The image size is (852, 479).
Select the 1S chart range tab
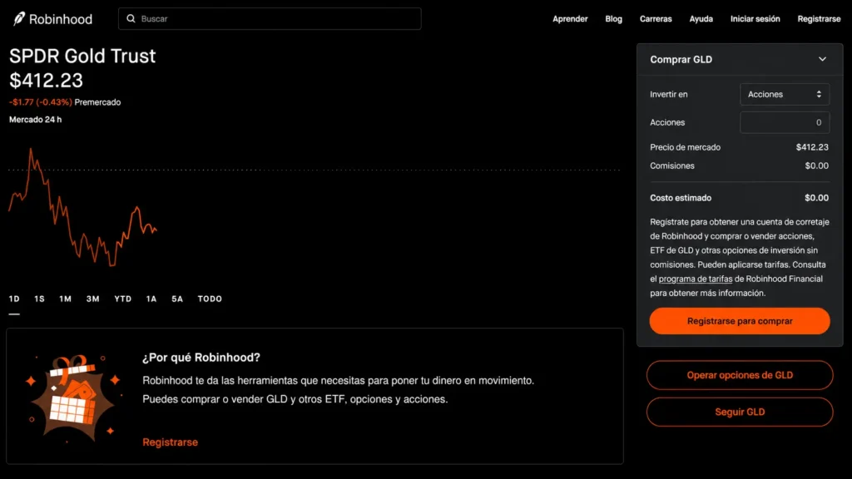pos(39,299)
